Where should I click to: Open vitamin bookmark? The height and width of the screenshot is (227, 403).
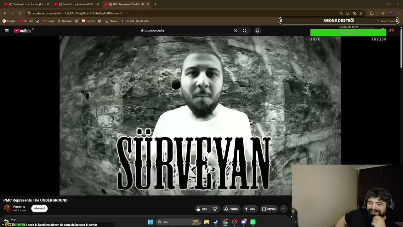click(x=111, y=21)
